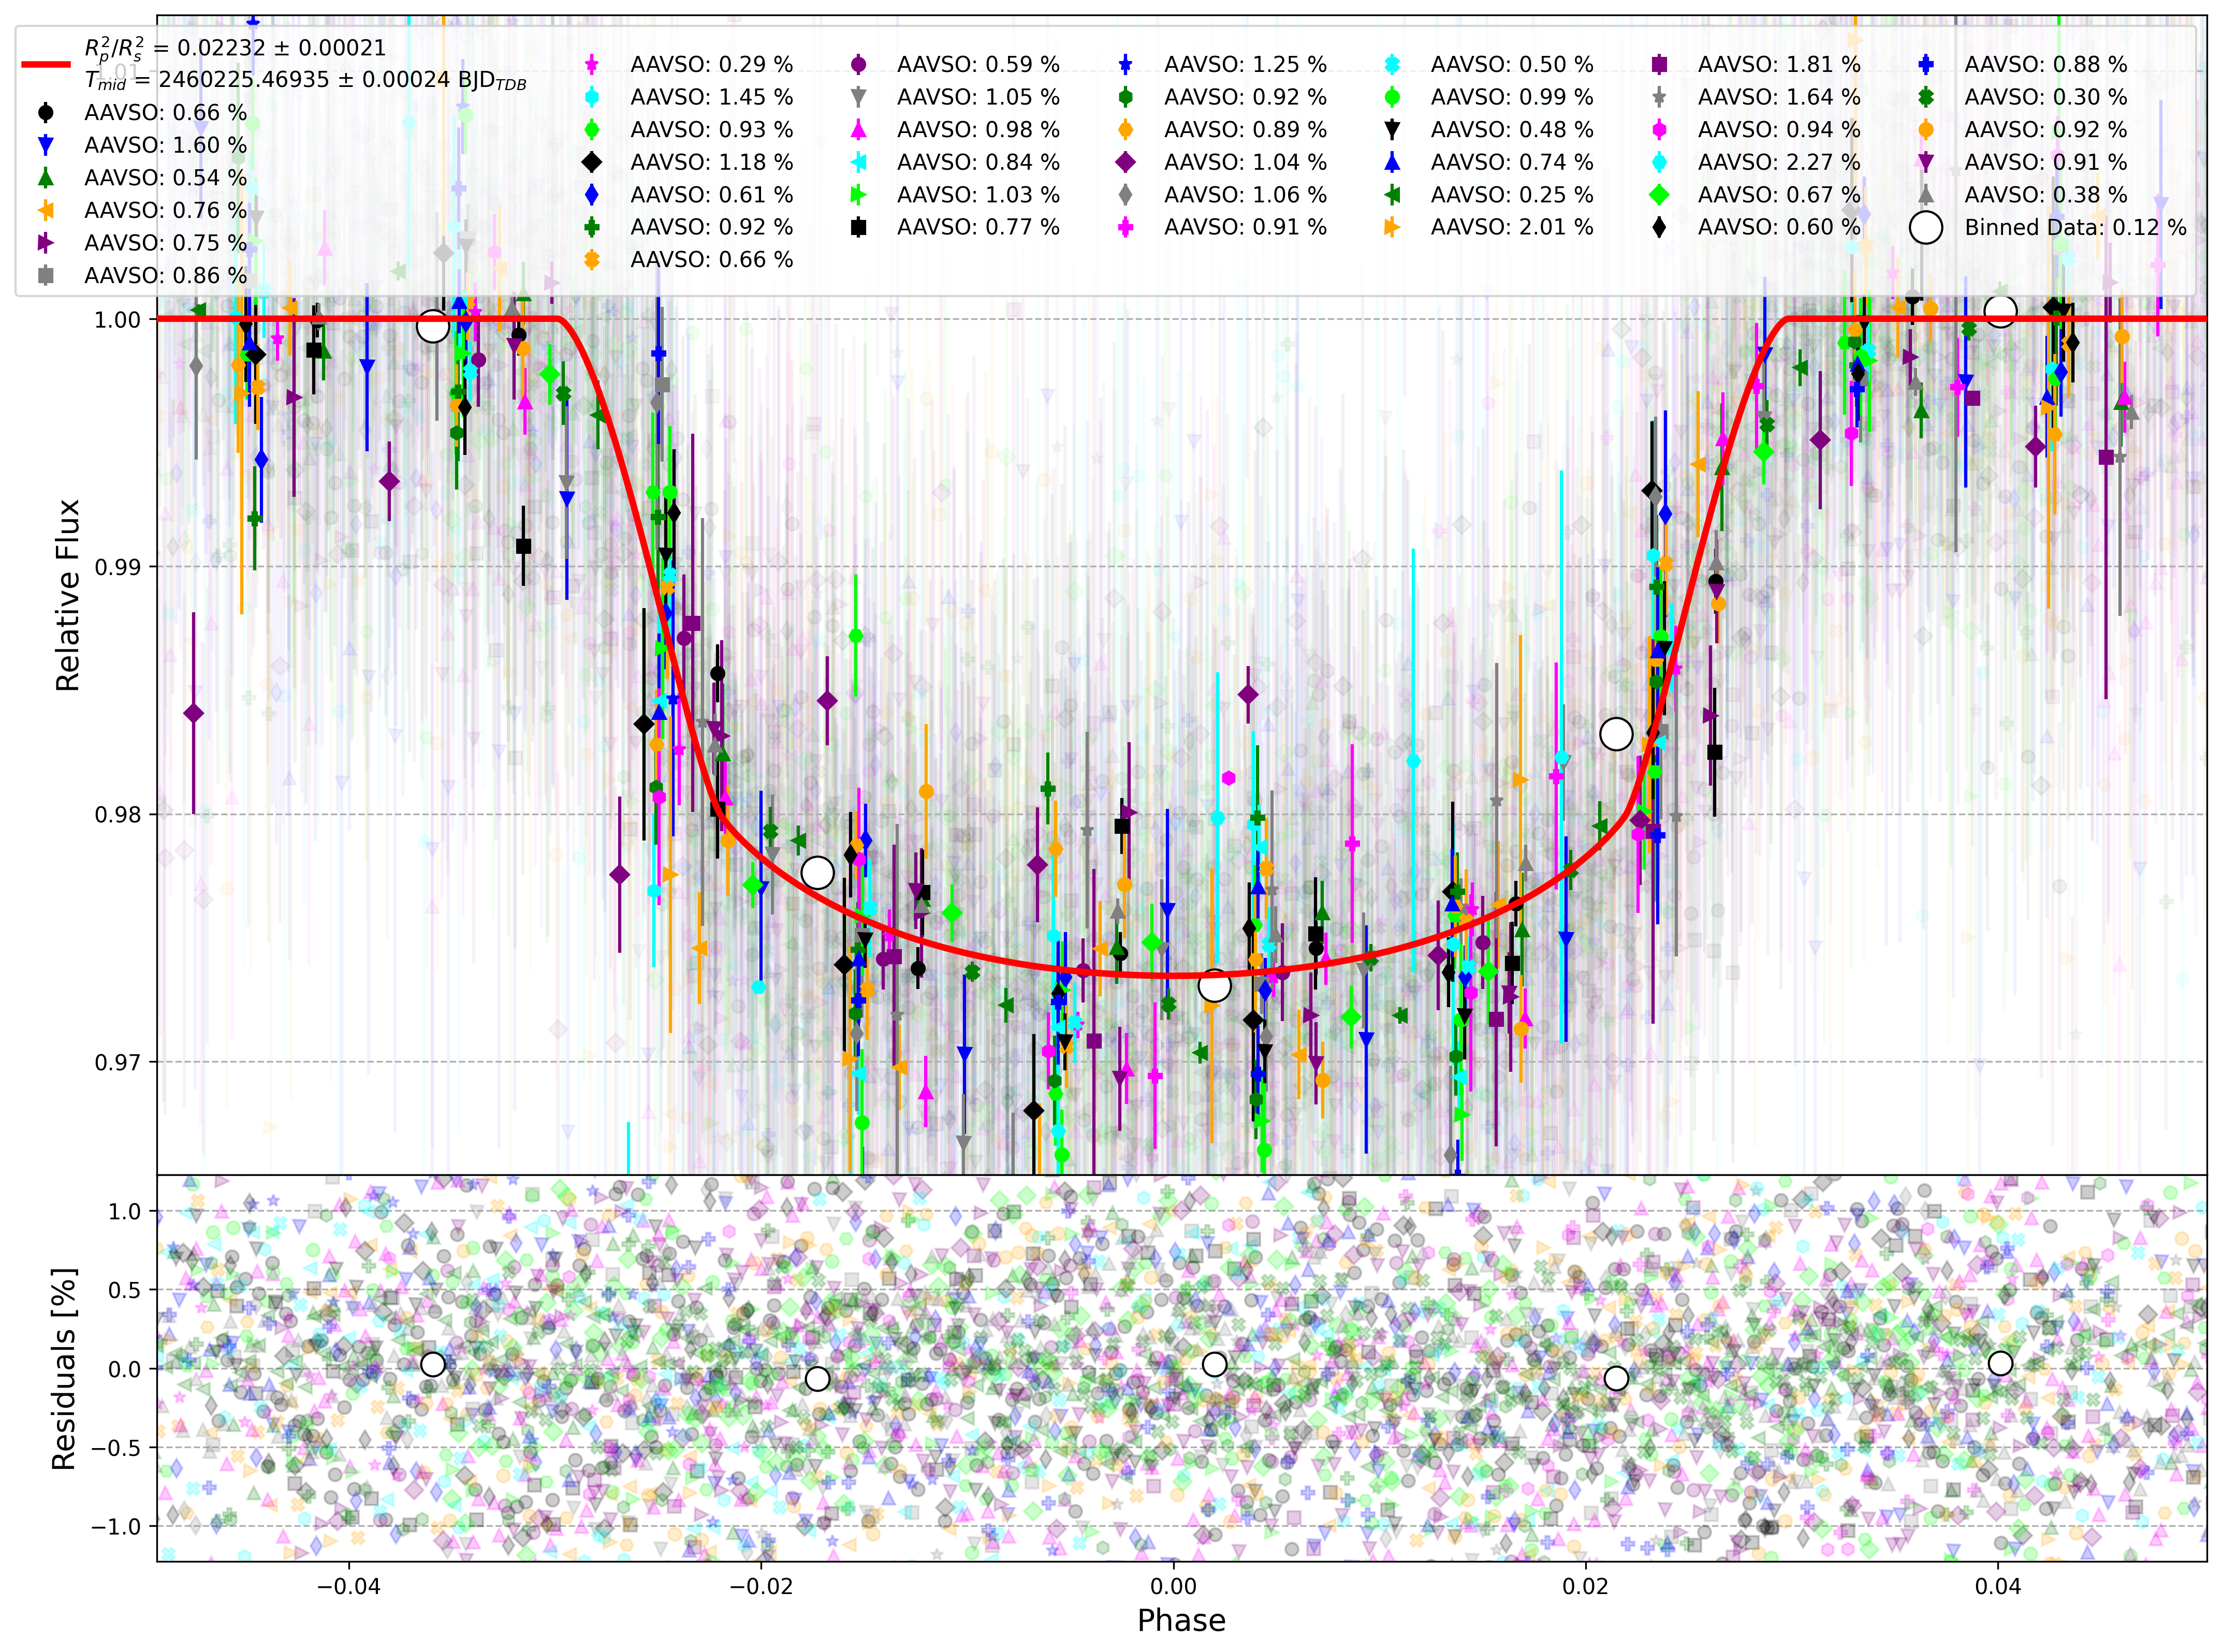Select legend entry AAVSO: 0.99 %
Viewport: 2222px width, 1652px height.
(1512, 97)
